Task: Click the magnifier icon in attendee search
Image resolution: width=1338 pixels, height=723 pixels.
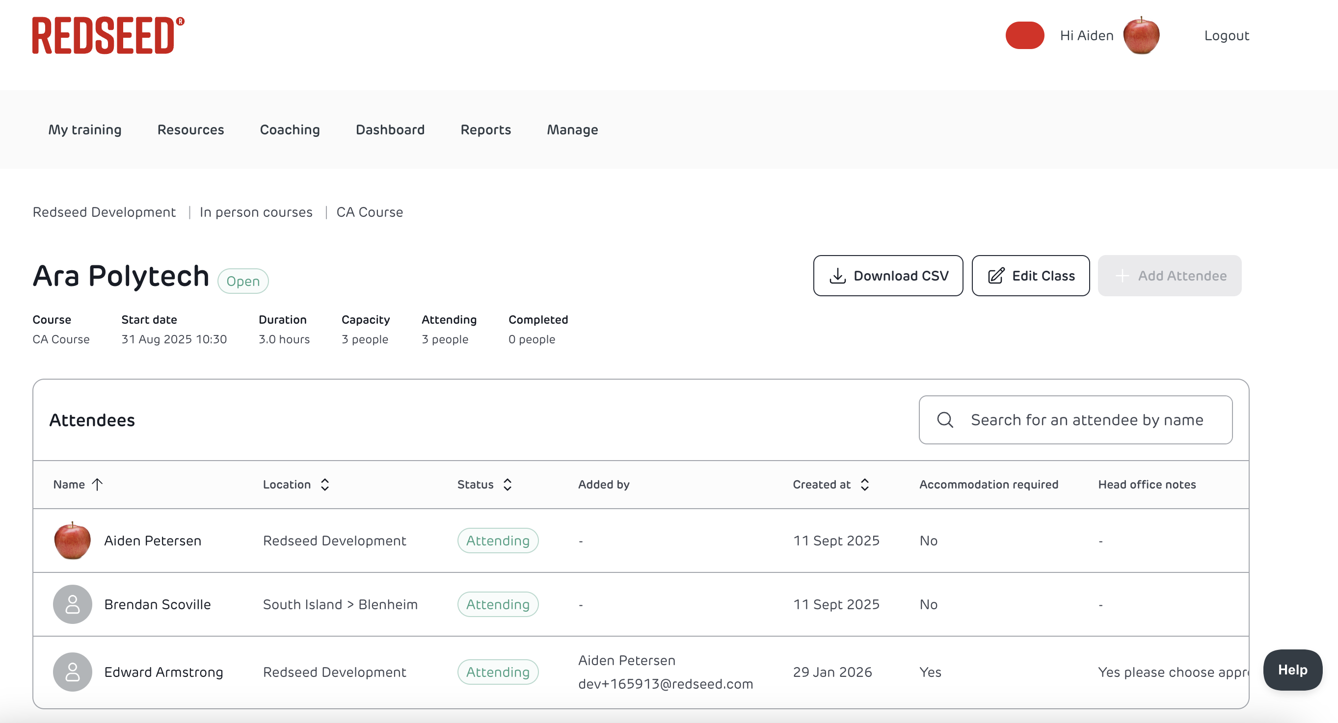Action: pyautogui.click(x=945, y=420)
